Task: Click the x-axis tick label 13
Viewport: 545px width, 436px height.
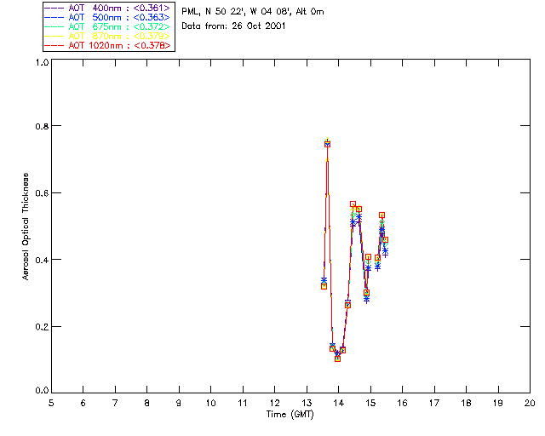Action: pyautogui.click(x=307, y=403)
